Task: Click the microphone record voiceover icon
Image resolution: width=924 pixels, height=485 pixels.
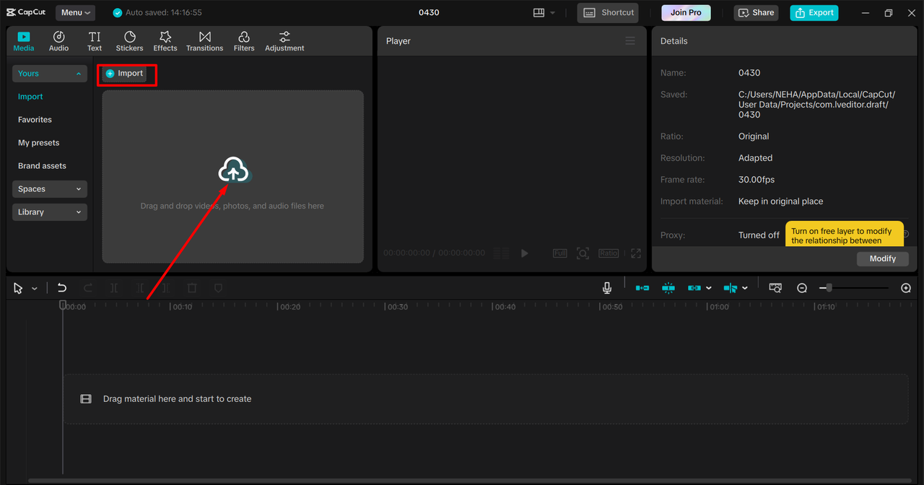Action: 607,288
